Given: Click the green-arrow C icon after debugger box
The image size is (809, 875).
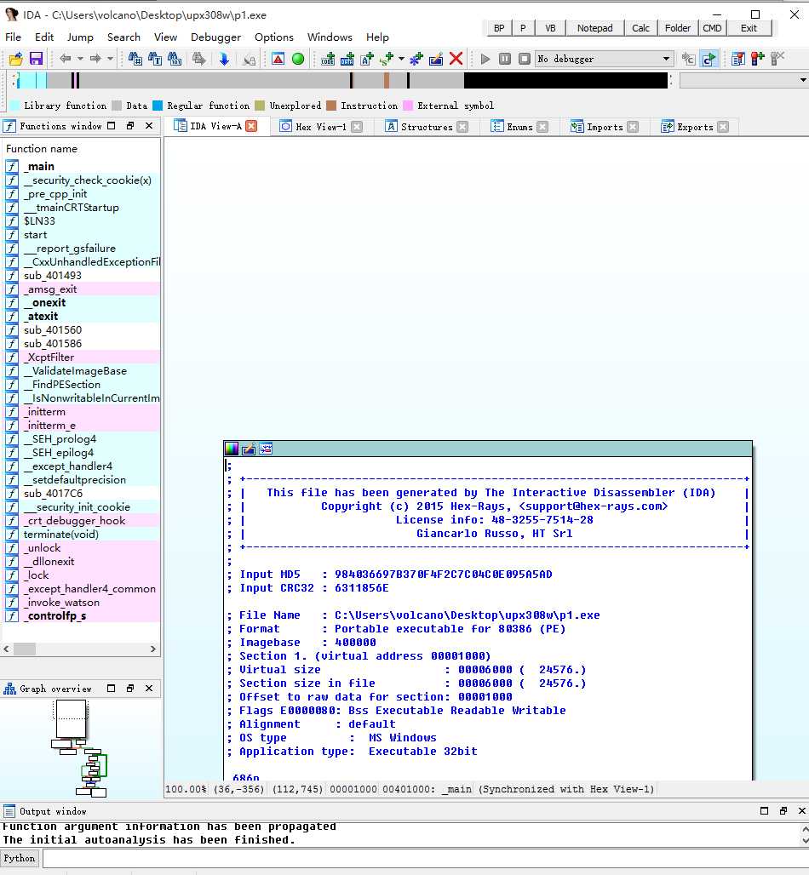Looking at the screenshot, I should click(x=709, y=59).
